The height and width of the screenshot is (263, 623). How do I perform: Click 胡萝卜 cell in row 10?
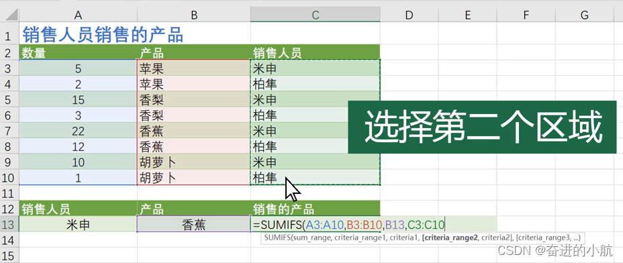194,178
